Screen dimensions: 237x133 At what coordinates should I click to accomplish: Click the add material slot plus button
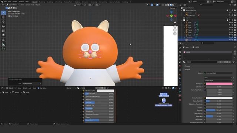pos(235,52)
